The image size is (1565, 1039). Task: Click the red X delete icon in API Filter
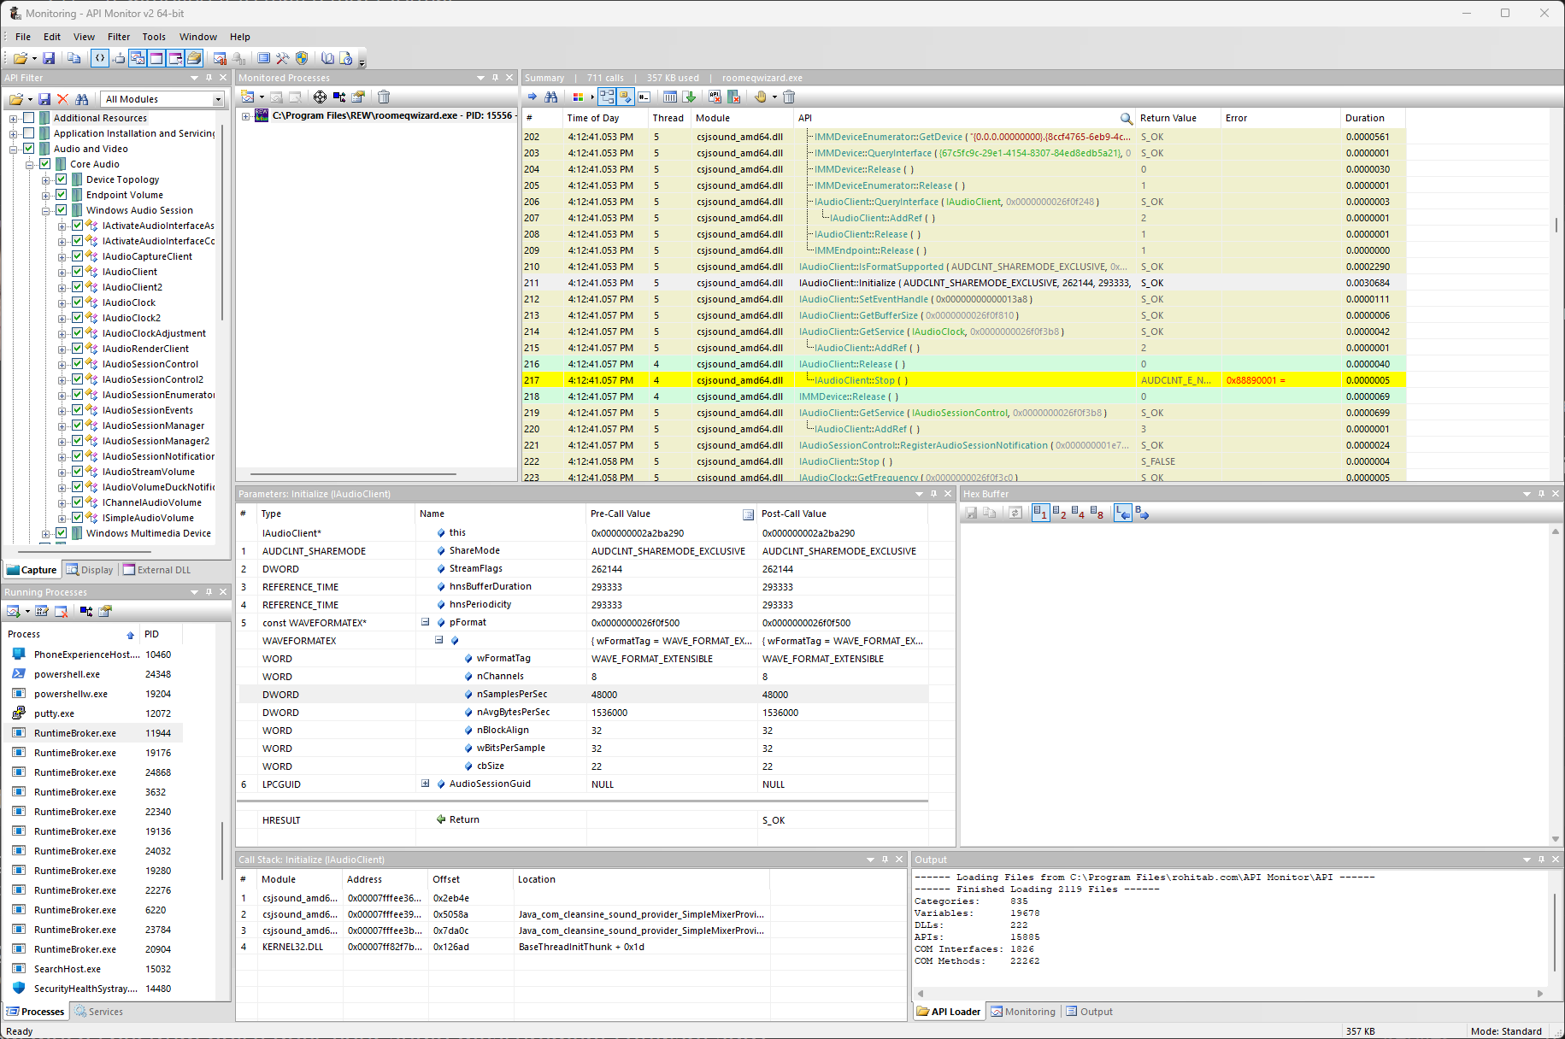(x=62, y=99)
